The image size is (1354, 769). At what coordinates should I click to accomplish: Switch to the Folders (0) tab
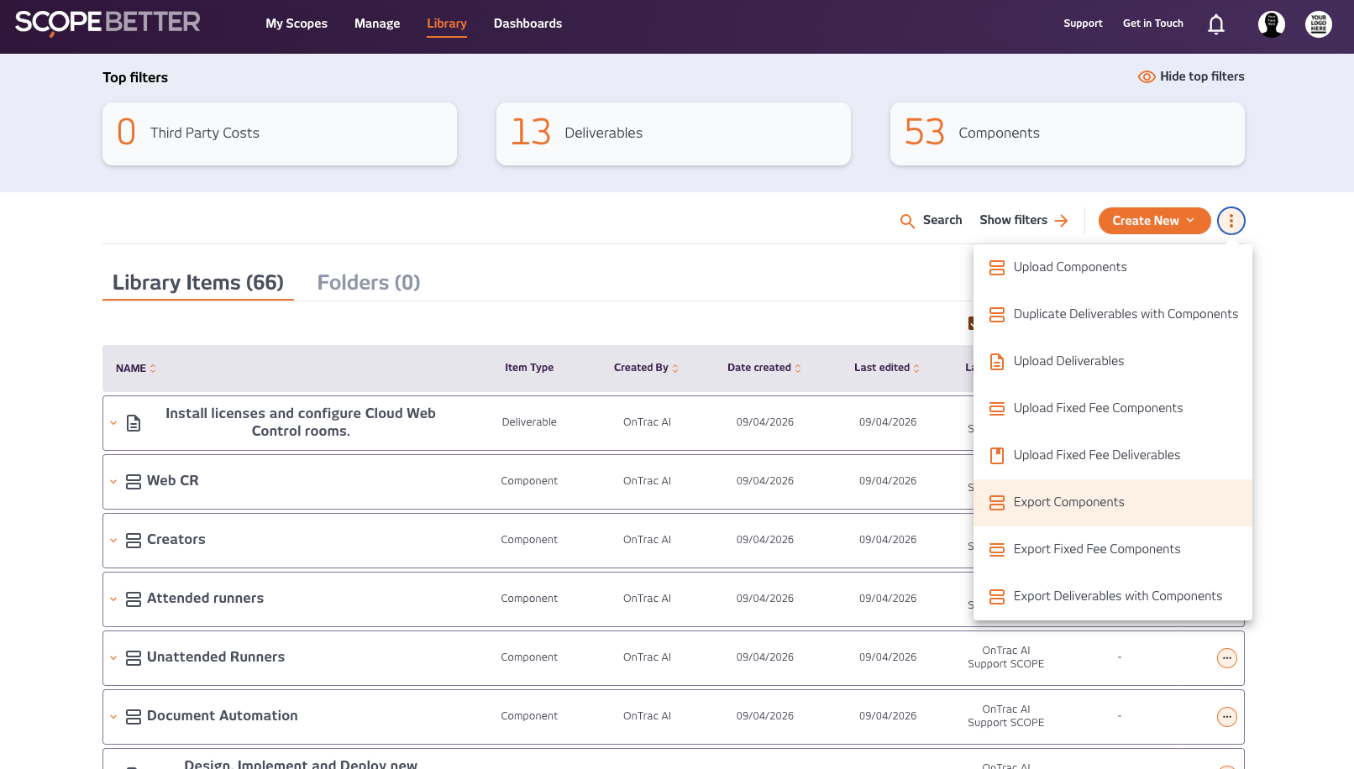coord(368,283)
